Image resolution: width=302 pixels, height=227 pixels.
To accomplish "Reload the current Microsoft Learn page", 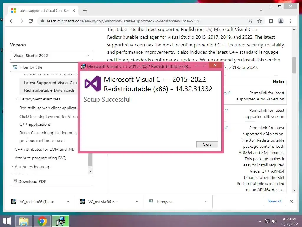I will tap(31, 21).
